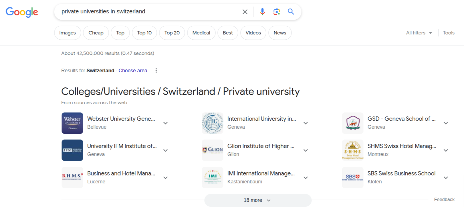The image size is (464, 213).
Task: Click the Feedback link
Action: (x=444, y=199)
